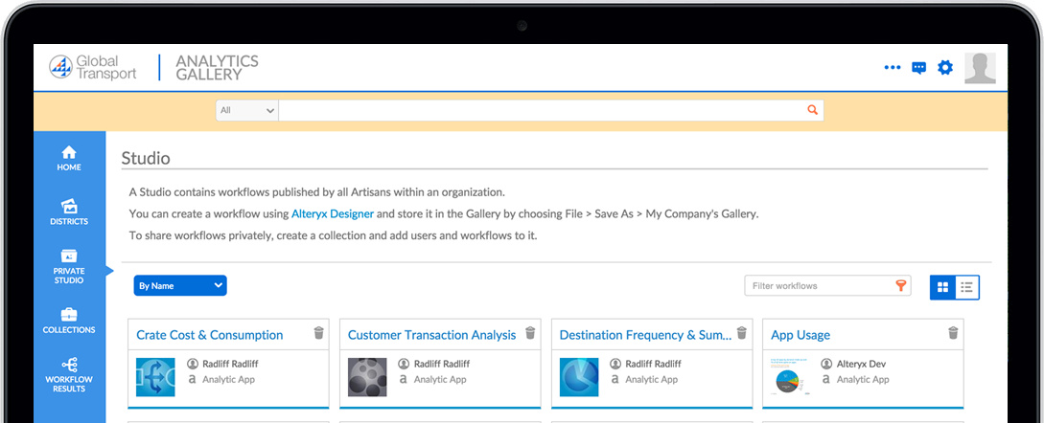Expand the All search category dropdown

pos(247,110)
